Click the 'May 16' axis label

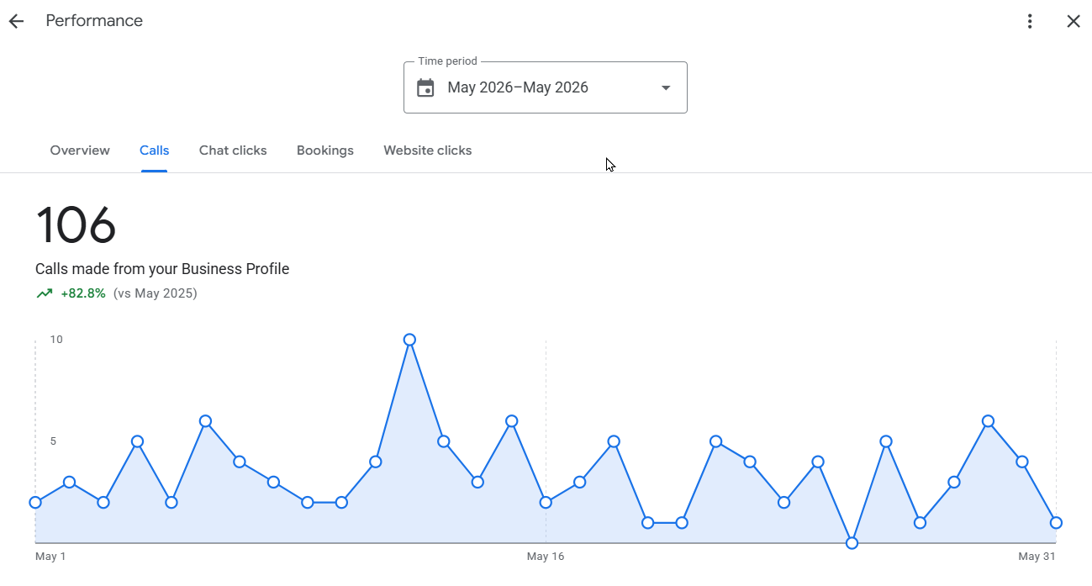tap(546, 557)
